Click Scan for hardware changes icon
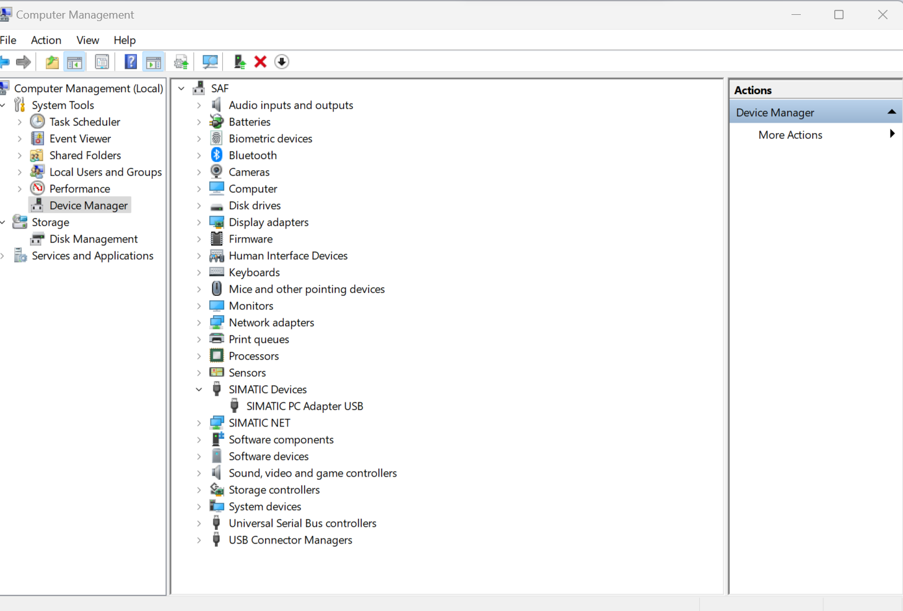This screenshot has height=611, width=903. [x=210, y=62]
